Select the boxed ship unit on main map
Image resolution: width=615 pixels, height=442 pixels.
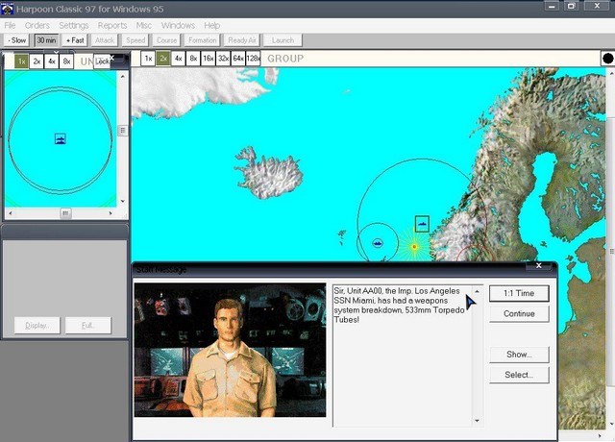pos(422,224)
